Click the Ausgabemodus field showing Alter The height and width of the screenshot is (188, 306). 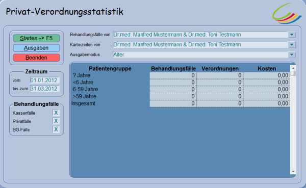click(x=200, y=55)
